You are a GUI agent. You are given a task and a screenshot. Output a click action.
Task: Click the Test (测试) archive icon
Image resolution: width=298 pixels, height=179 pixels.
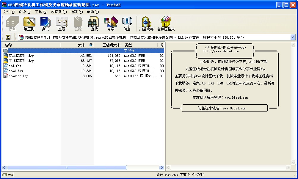[x=45, y=24]
